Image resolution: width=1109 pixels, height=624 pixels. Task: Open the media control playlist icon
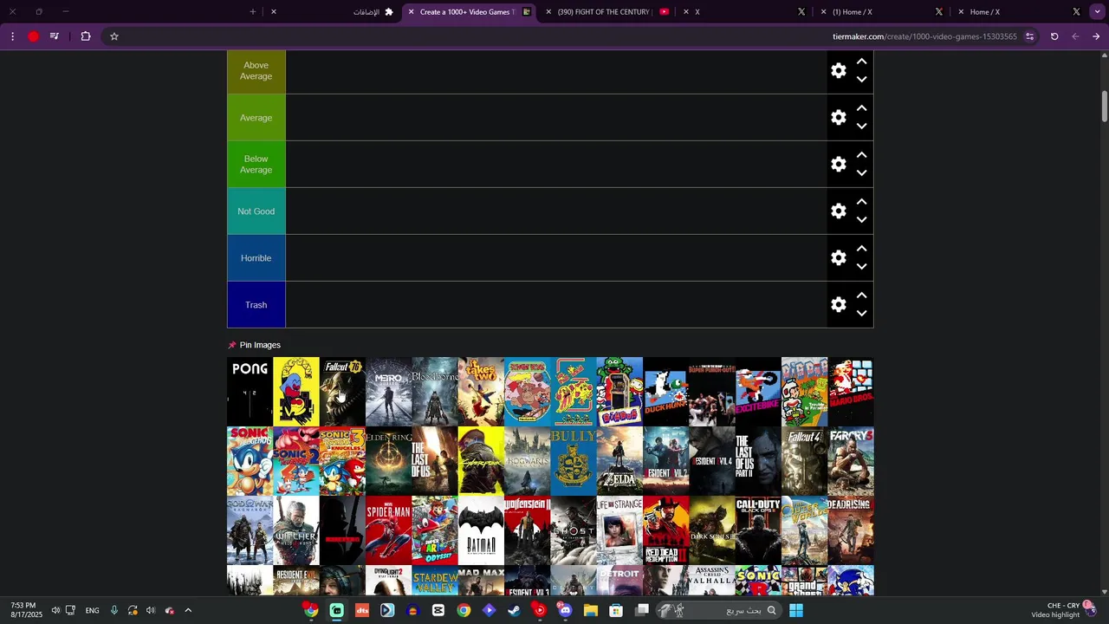pos(55,36)
